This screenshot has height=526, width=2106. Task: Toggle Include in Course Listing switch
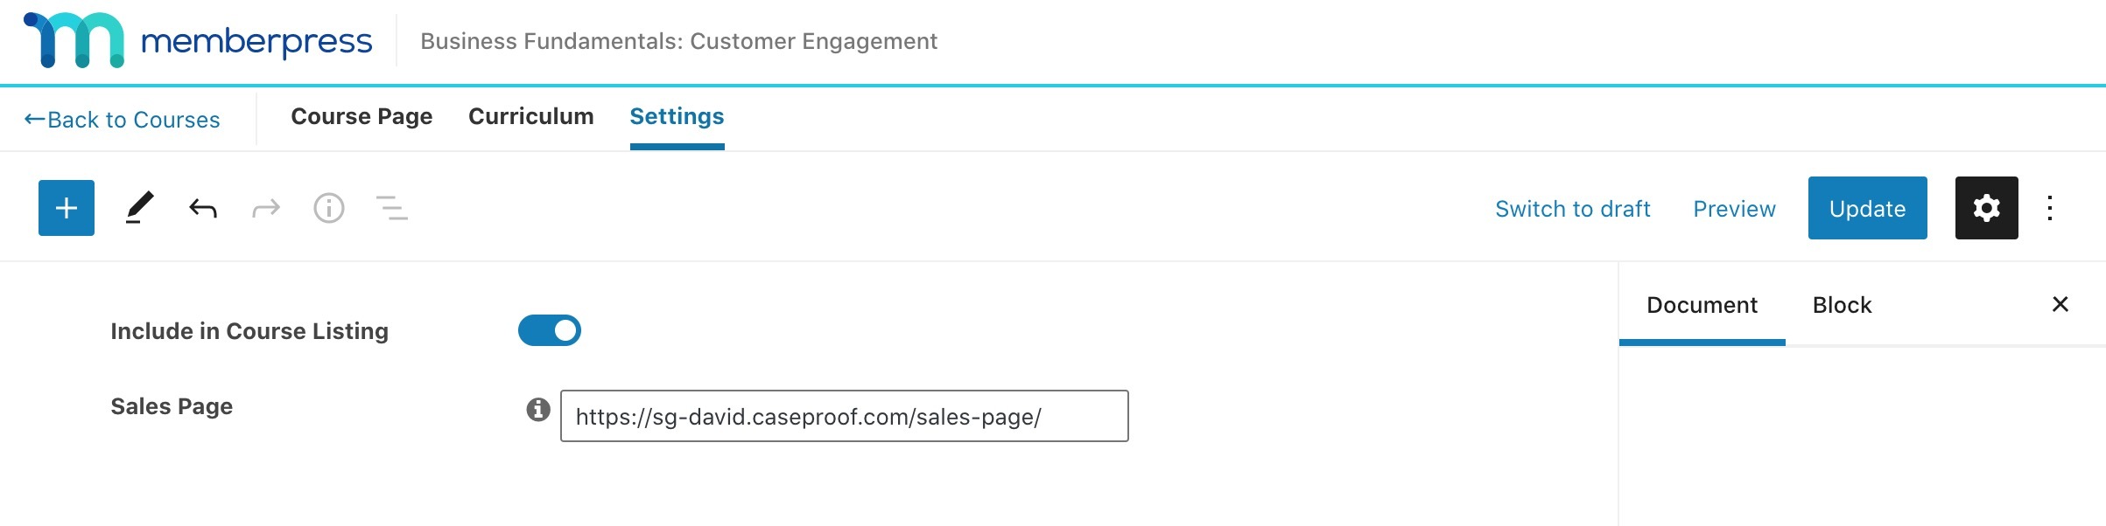pos(550,330)
